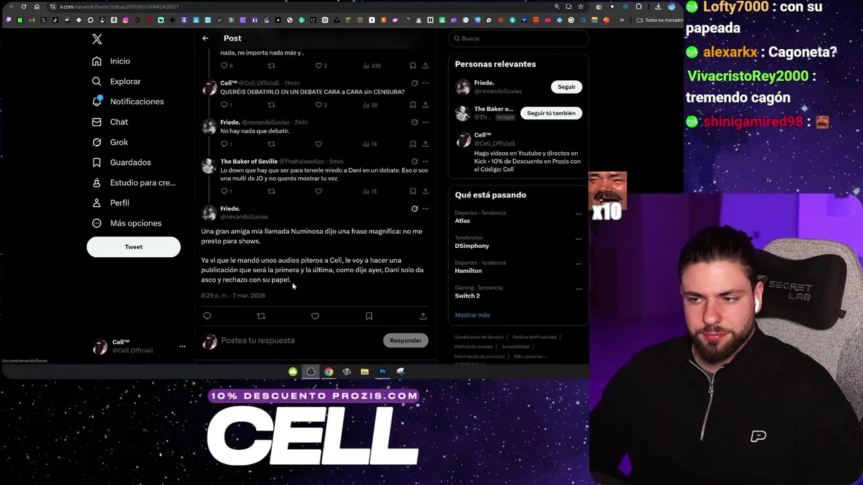The image size is (863, 485).
Task: Click the Buscar search field
Action: click(x=518, y=38)
